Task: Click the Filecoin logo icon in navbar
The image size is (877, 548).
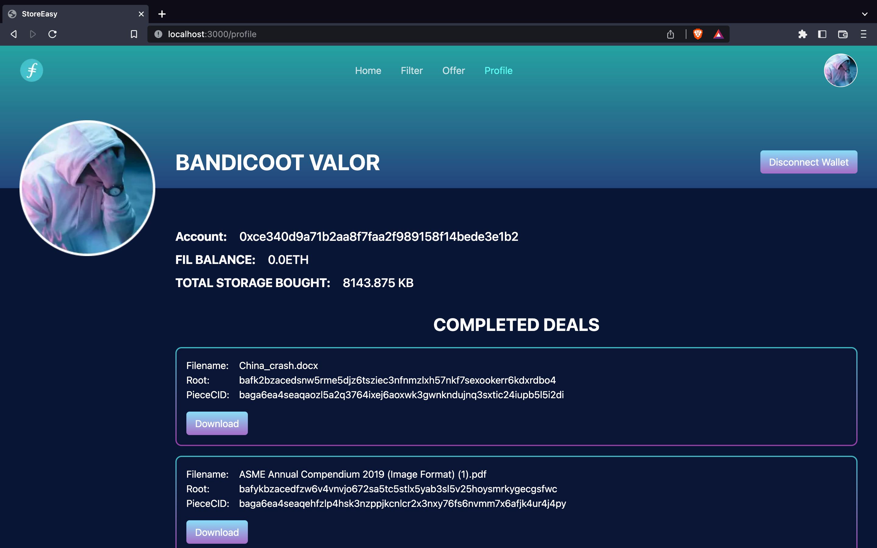Action: pos(32,70)
